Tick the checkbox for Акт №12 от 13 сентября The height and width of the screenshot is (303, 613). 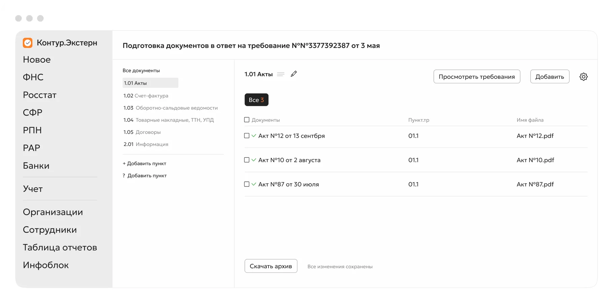point(247,136)
